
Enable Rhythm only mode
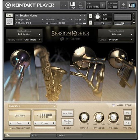[x=68, y=122]
